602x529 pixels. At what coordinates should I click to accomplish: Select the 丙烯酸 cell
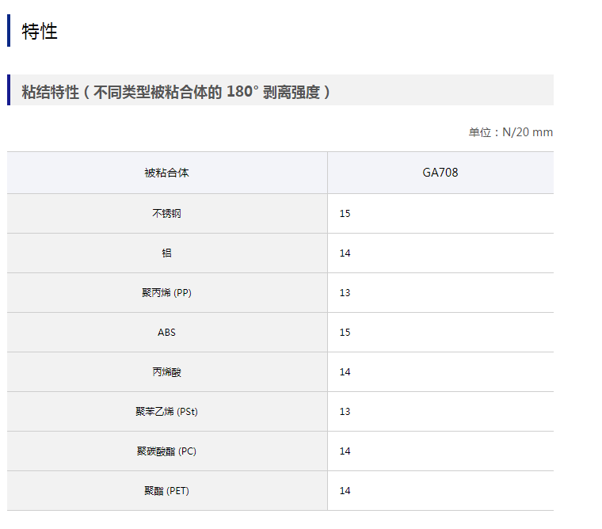tap(166, 372)
